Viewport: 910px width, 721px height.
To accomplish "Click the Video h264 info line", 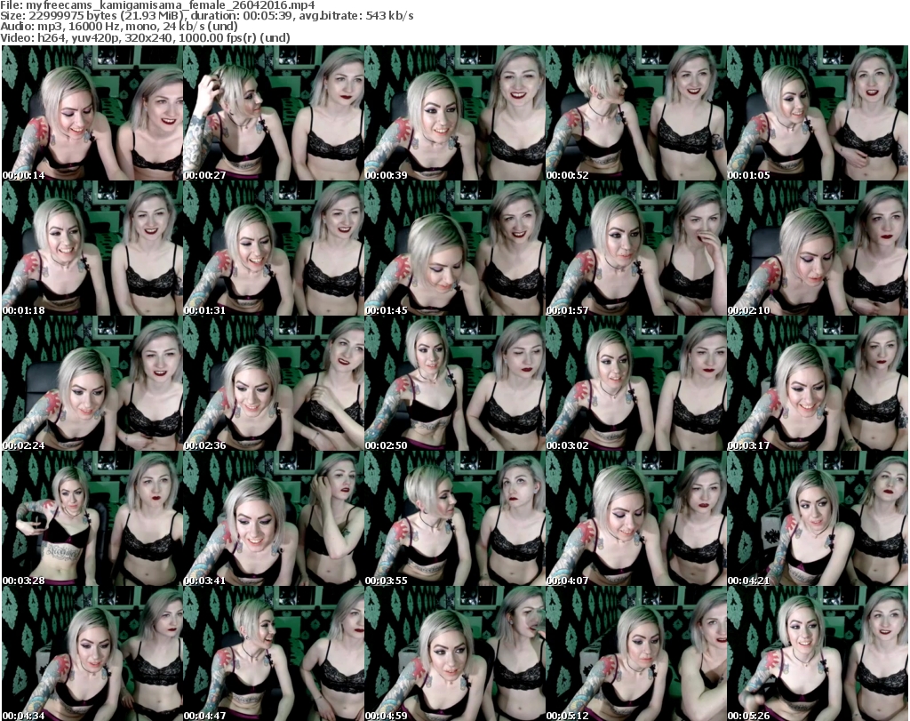I will pyautogui.click(x=145, y=37).
